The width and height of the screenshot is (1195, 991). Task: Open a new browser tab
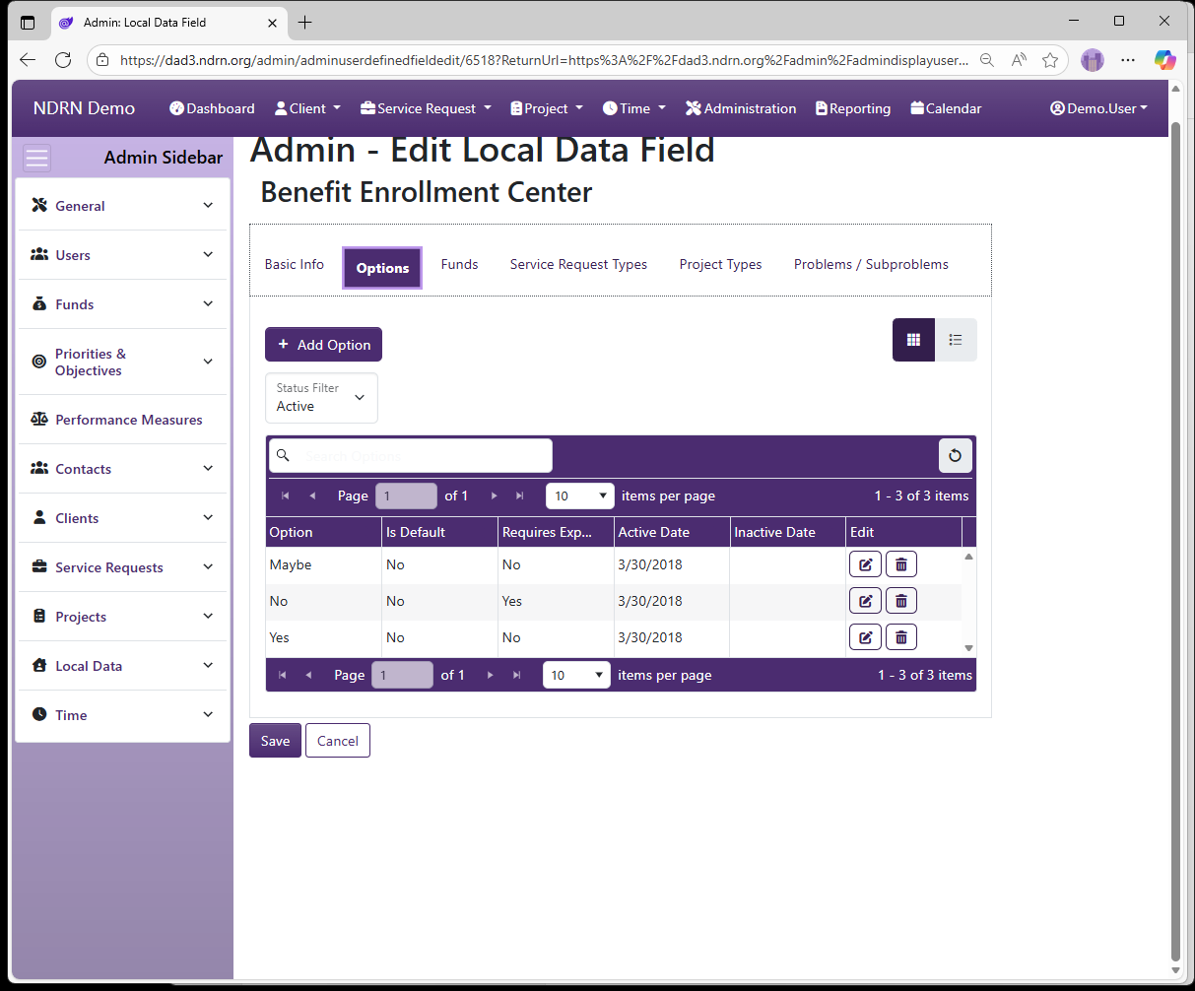(305, 22)
